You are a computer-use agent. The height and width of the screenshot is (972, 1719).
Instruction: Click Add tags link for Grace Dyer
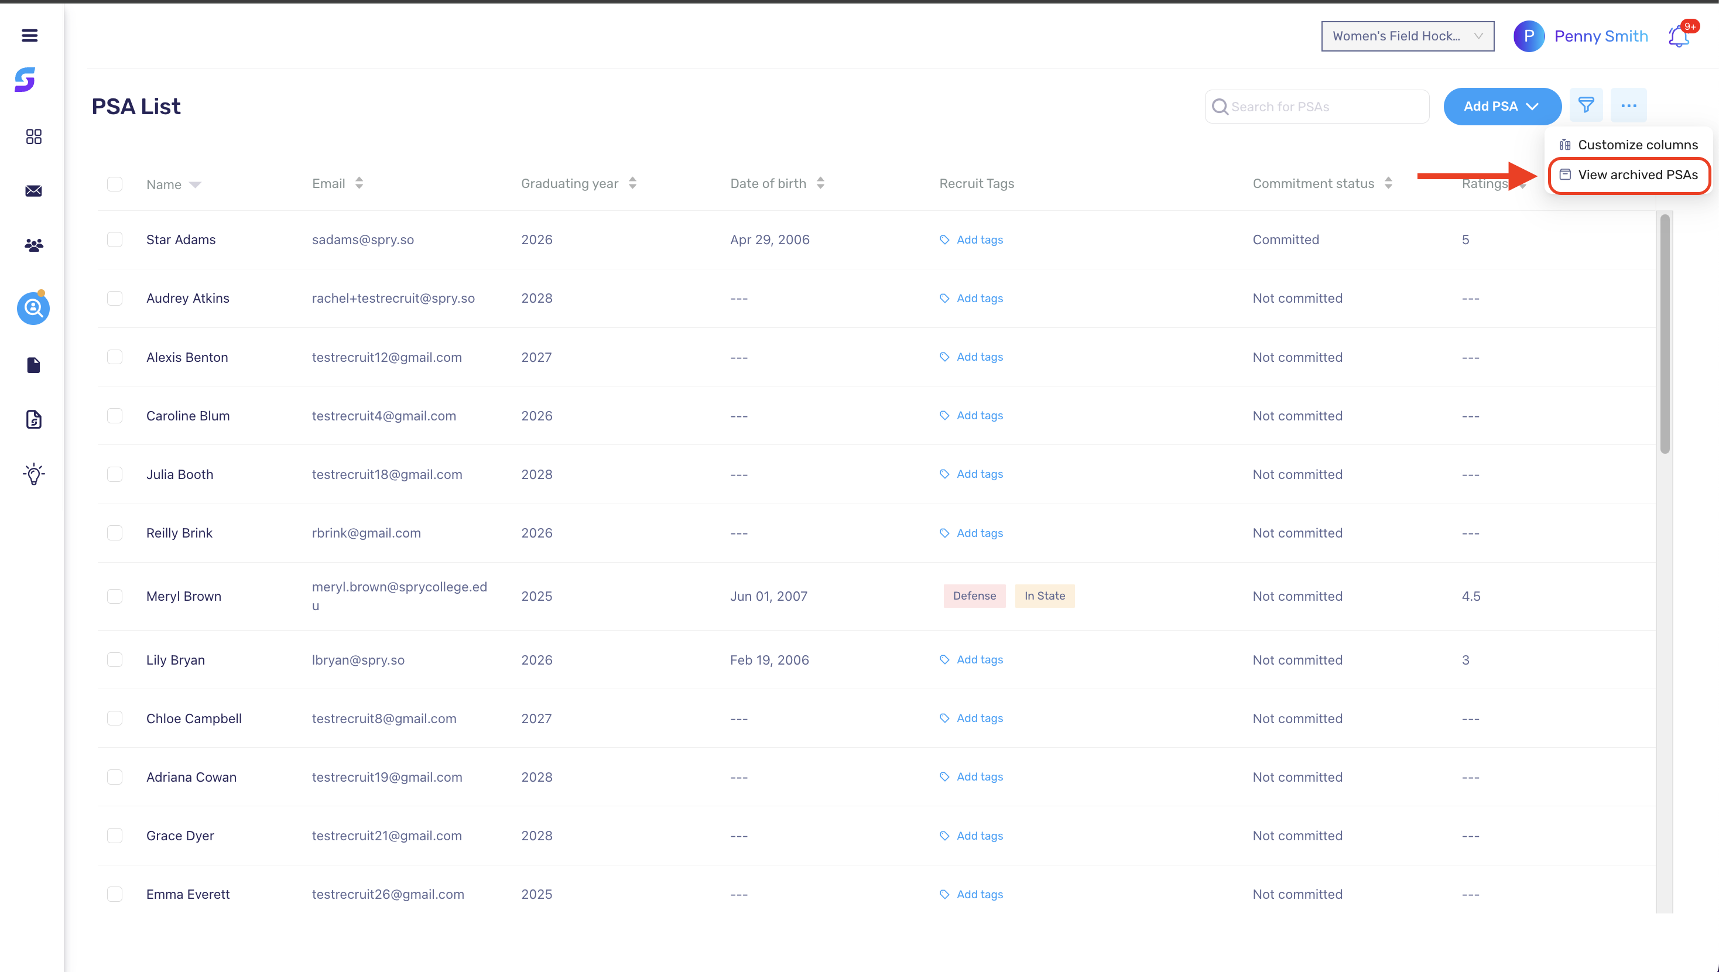979,836
